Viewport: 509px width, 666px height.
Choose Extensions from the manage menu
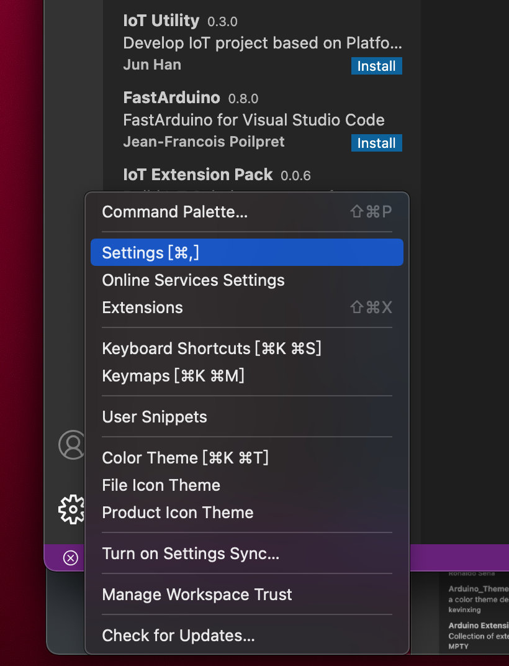142,307
